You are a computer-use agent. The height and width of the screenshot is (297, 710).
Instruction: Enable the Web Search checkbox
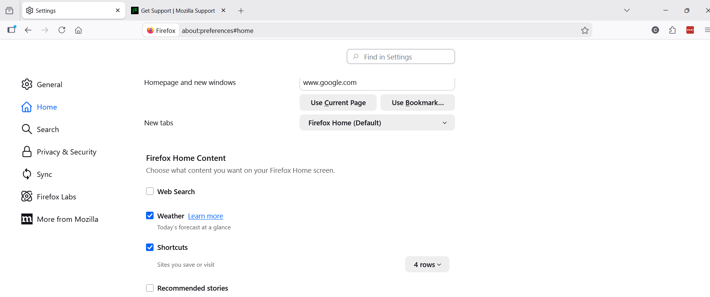pyautogui.click(x=150, y=192)
